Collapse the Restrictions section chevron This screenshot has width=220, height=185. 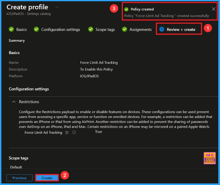(14, 102)
